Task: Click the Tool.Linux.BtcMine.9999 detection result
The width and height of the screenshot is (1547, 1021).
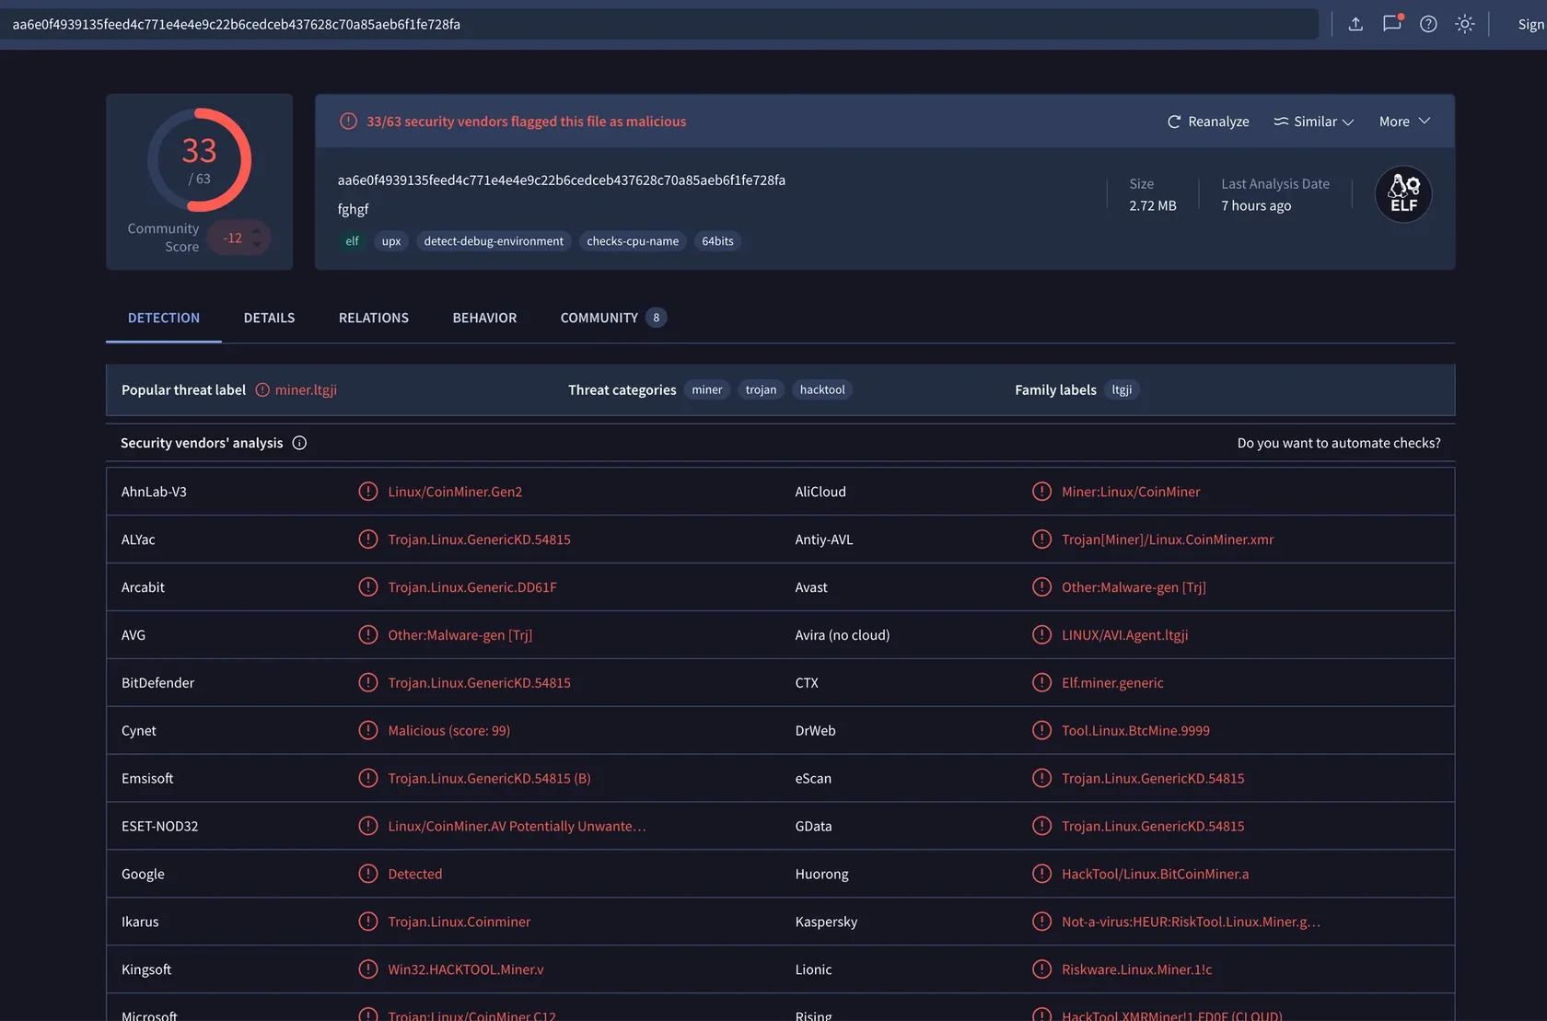Action: coord(1135,731)
